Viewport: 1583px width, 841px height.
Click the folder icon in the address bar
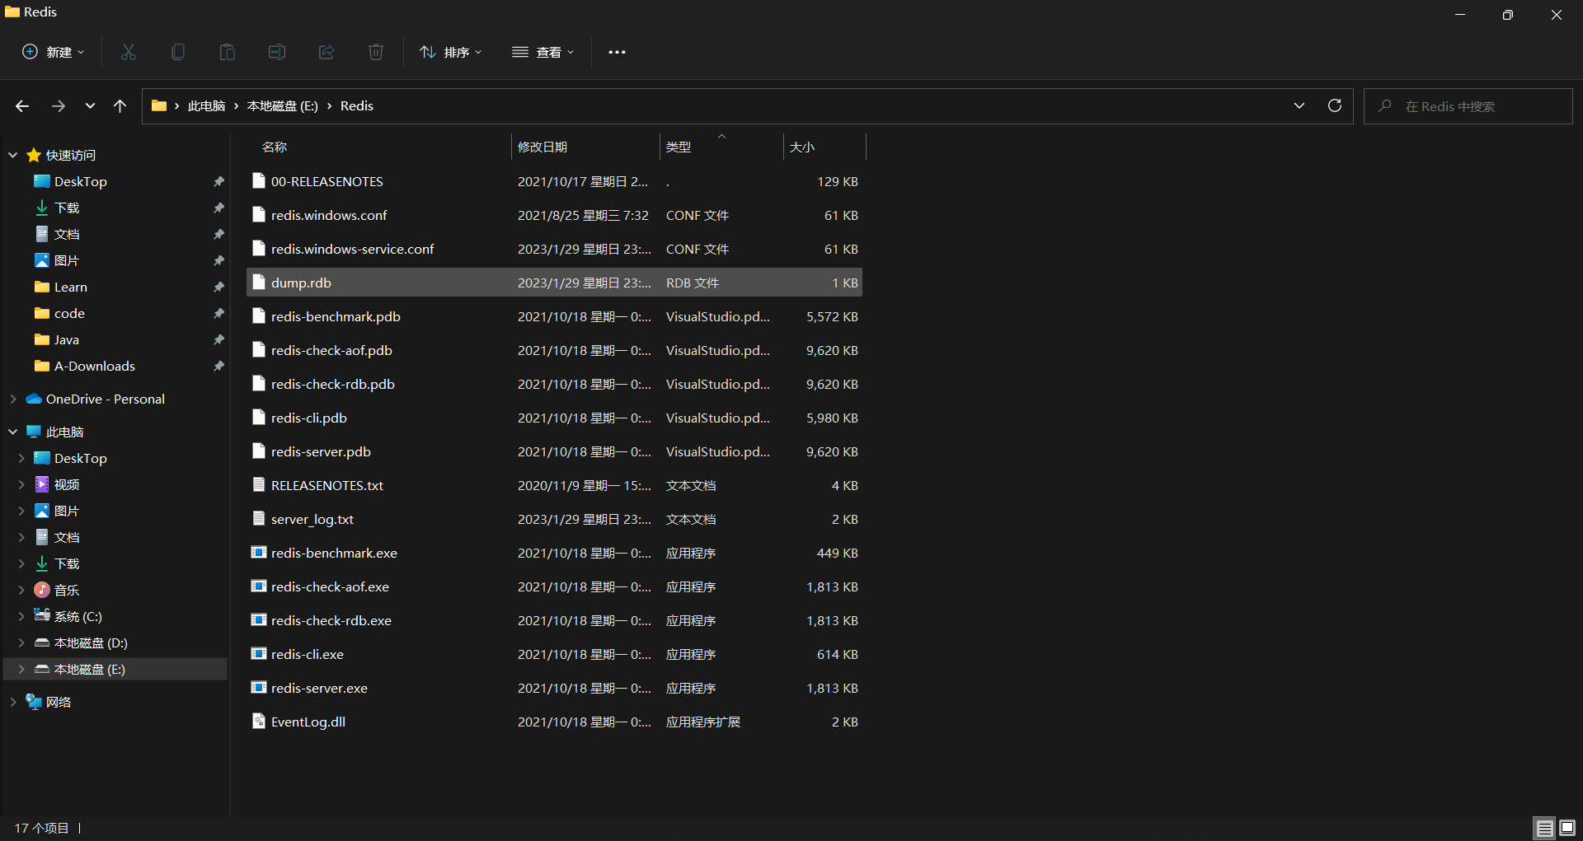(x=159, y=105)
